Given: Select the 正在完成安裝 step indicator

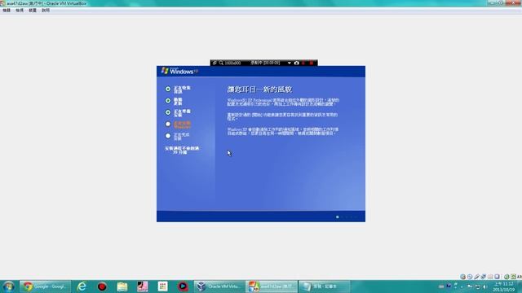Looking at the screenshot, I should (168, 136).
